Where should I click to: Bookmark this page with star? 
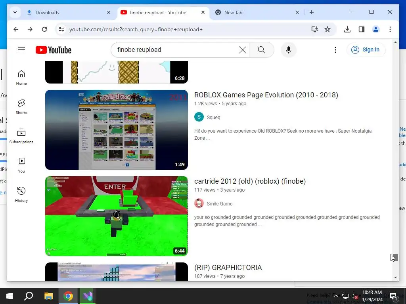point(327,29)
